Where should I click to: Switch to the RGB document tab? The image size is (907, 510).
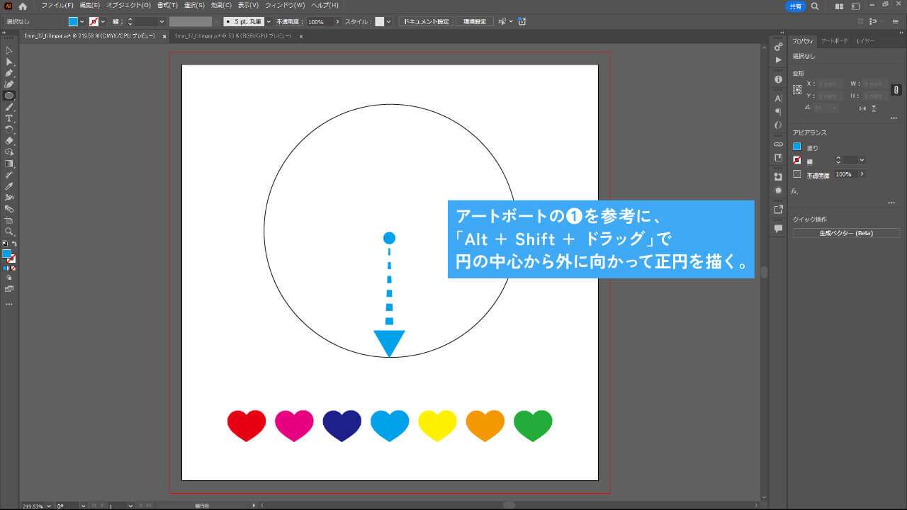[x=232, y=35]
